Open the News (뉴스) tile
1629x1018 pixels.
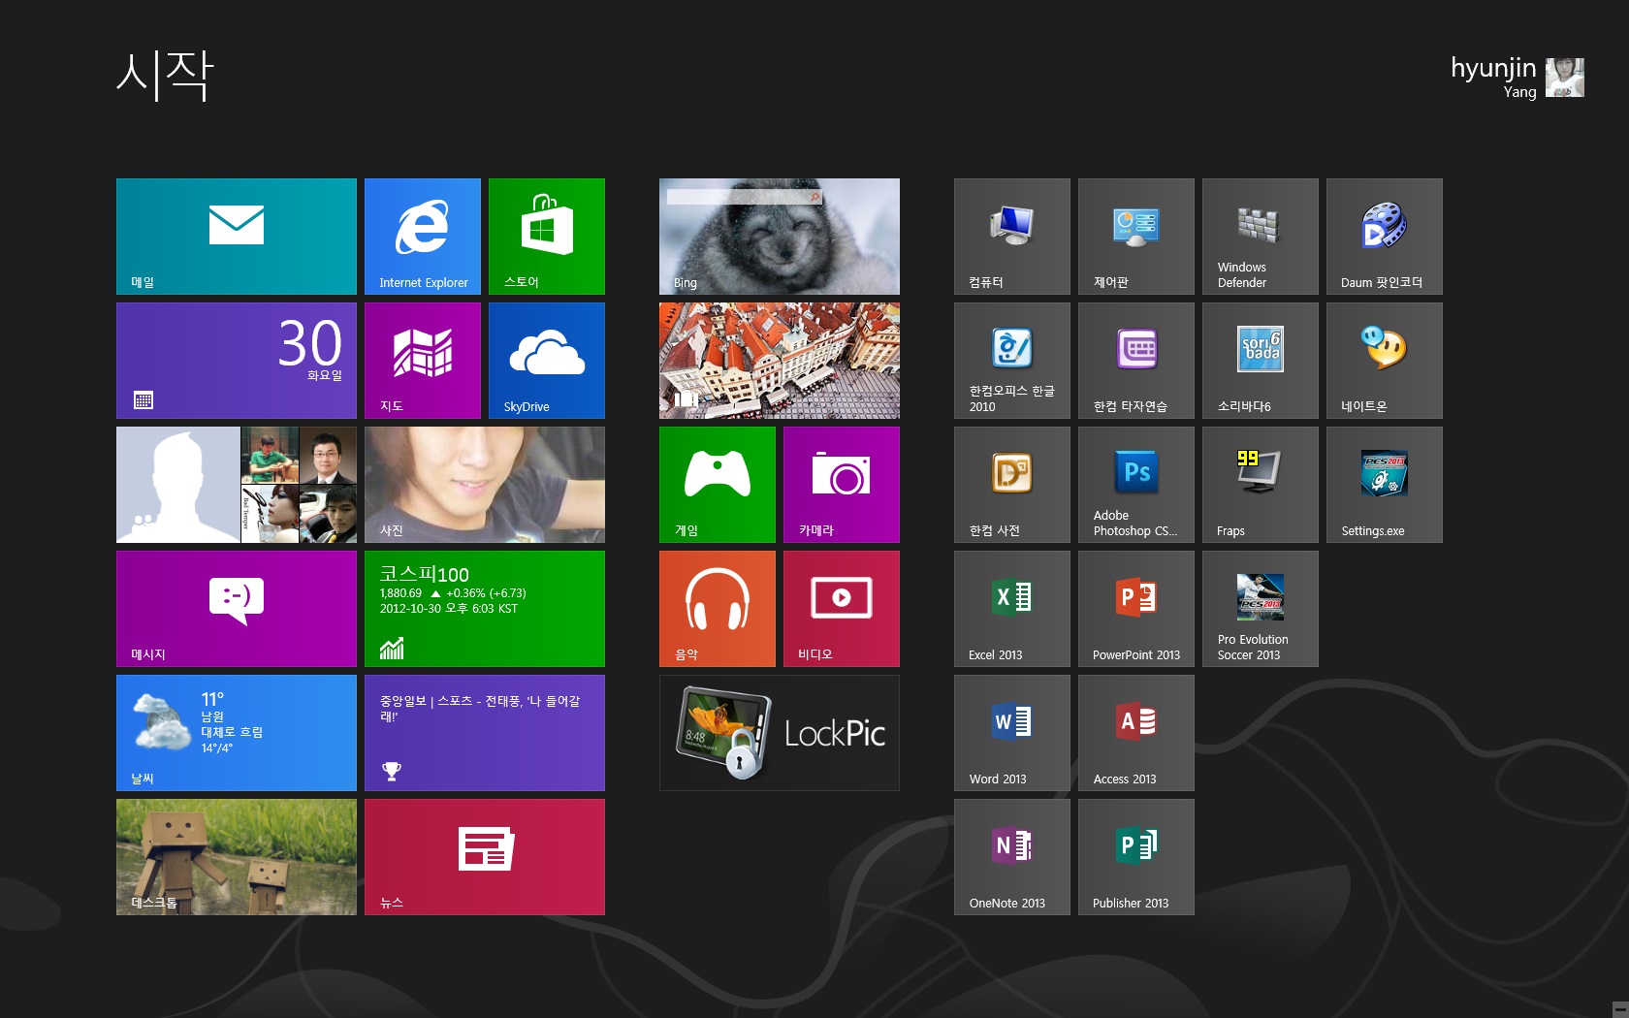[485, 857]
